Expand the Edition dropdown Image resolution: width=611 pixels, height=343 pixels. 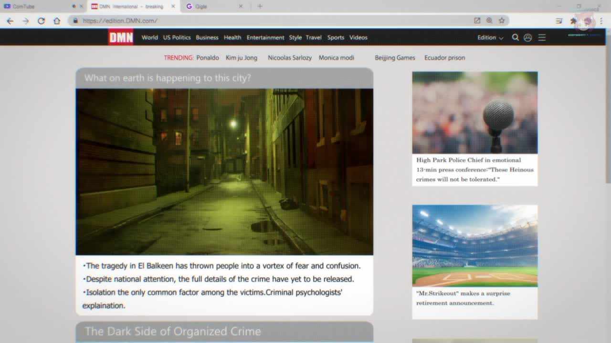click(490, 38)
